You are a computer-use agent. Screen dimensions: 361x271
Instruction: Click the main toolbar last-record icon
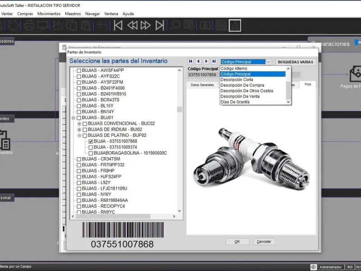pos(160,26)
